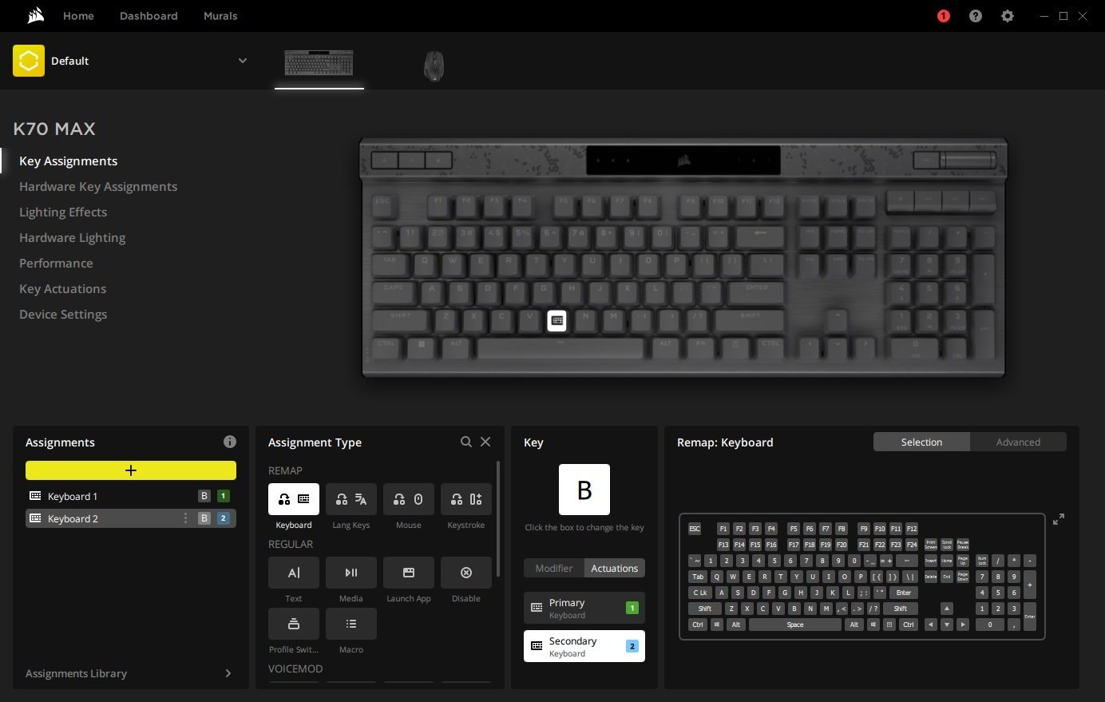Open the Murals tab

[x=220, y=16]
